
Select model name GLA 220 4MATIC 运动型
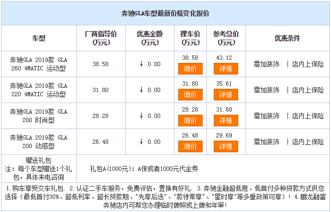tap(39, 90)
